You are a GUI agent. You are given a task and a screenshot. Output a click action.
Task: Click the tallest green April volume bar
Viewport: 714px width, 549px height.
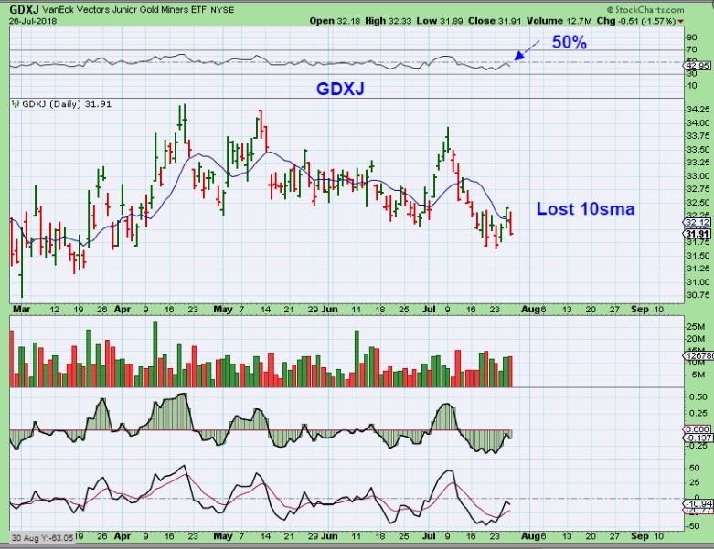click(155, 354)
